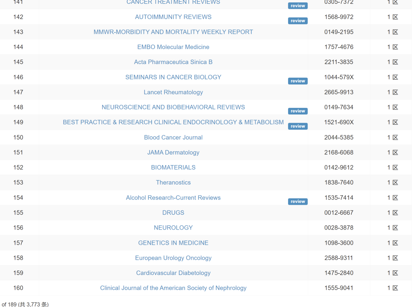This screenshot has width=412, height=307.
Task: Select ISSN 1555-9041 cell
Action: 339,288
